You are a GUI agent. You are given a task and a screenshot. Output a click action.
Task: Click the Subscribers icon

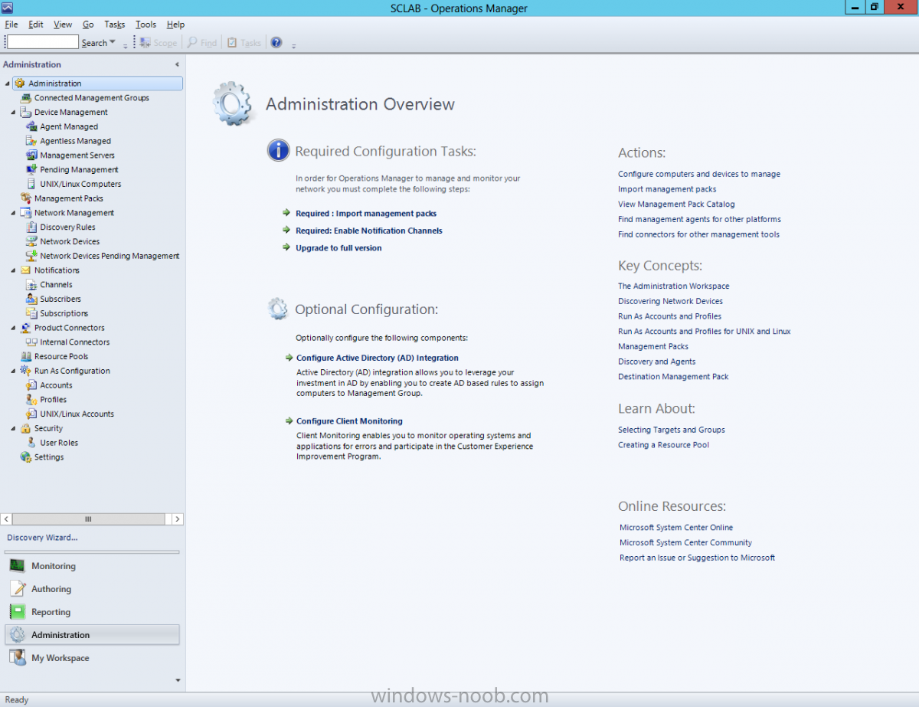pyautogui.click(x=31, y=299)
